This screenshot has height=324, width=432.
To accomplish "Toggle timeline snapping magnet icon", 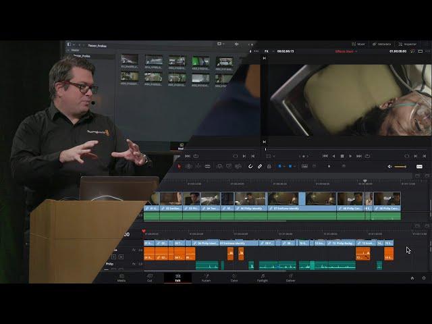I will click(250, 166).
